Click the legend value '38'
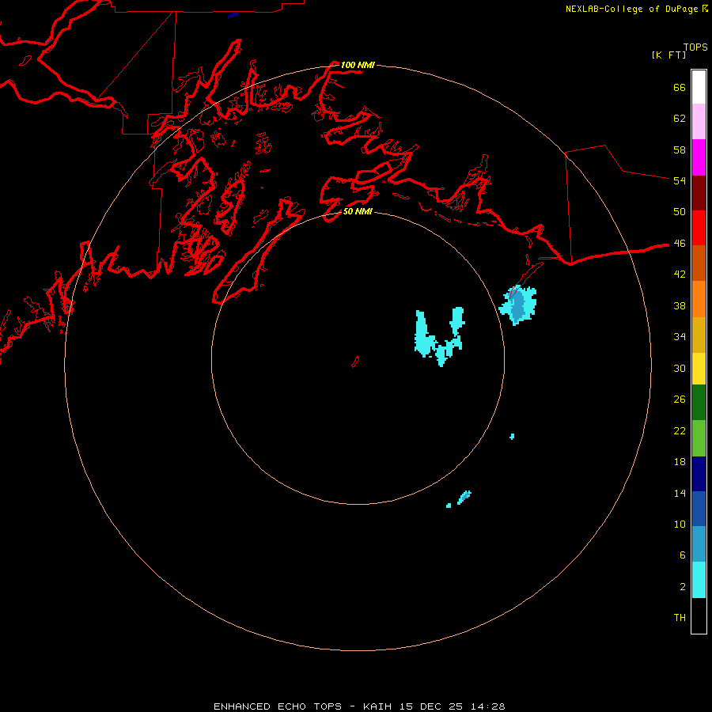 point(680,305)
